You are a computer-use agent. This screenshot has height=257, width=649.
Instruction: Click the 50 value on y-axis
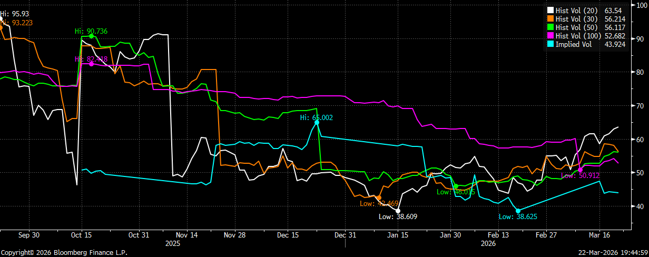640,172
